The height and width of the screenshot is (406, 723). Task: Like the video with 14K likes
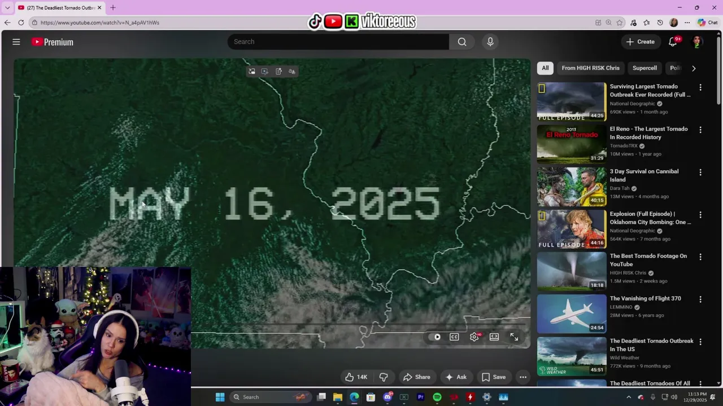click(356, 377)
